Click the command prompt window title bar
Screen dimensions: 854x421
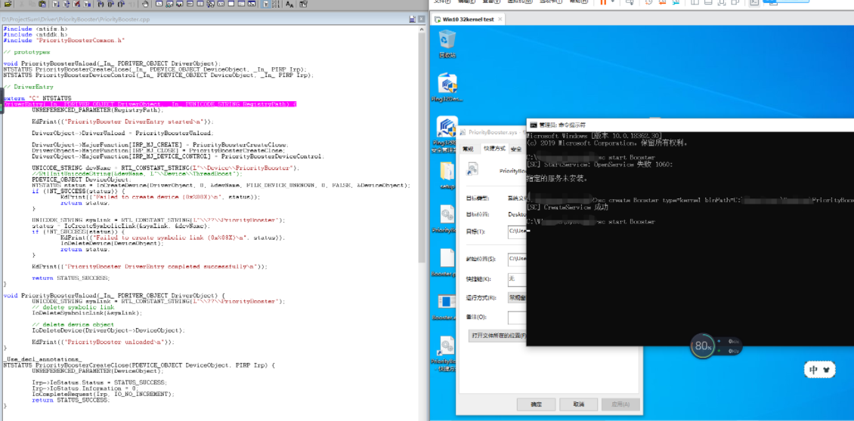coord(689,124)
